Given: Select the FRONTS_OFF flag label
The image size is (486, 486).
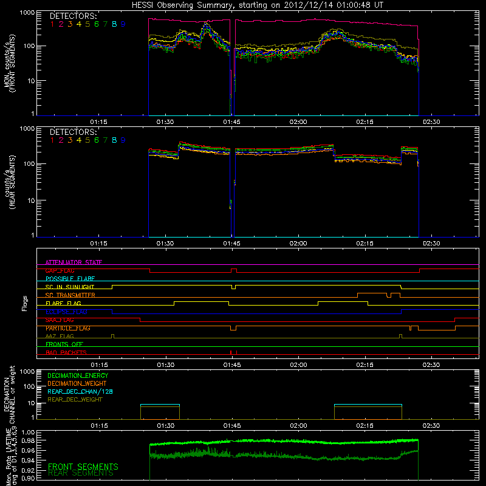Looking at the screenshot, I should click(x=64, y=344).
